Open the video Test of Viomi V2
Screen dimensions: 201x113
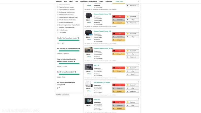119,102
